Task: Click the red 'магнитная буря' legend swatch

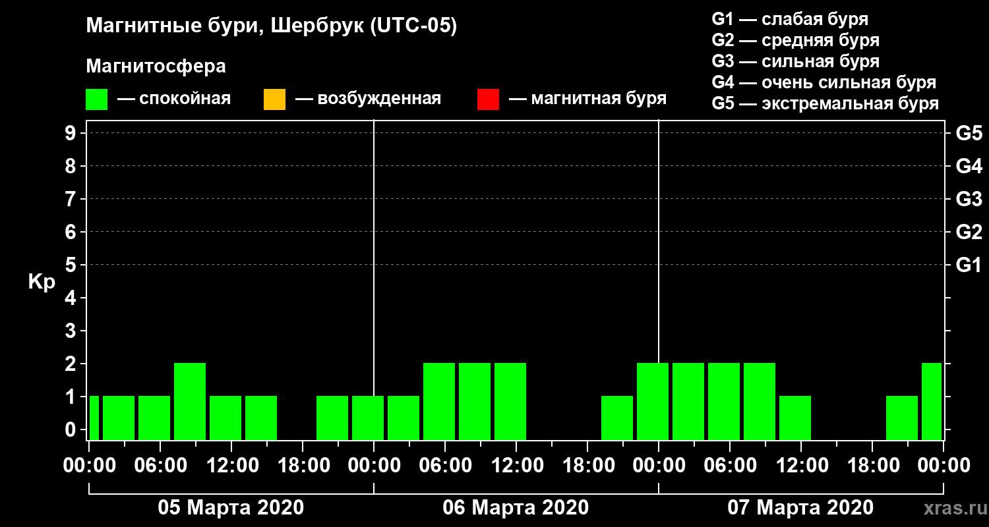Action: 488,99
